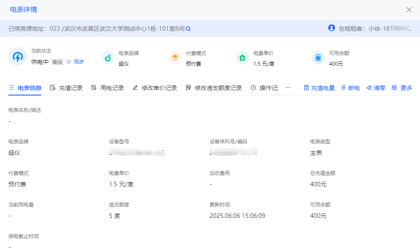Switch to the 充值记录 tab

(66, 88)
